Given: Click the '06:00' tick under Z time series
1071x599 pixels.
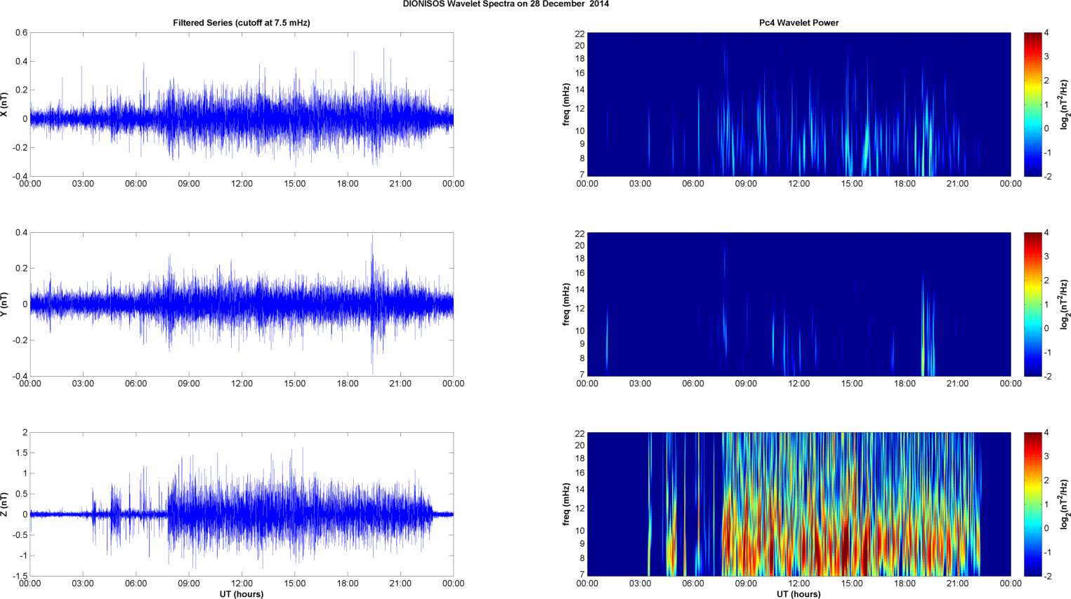Looking at the screenshot, I should [x=136, y=584].
